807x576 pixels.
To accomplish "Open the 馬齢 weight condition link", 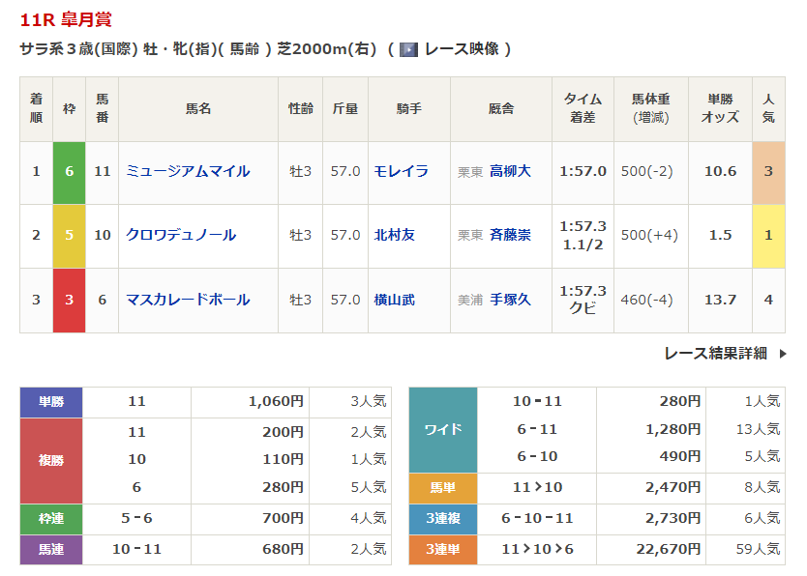I will click(245, 49).
